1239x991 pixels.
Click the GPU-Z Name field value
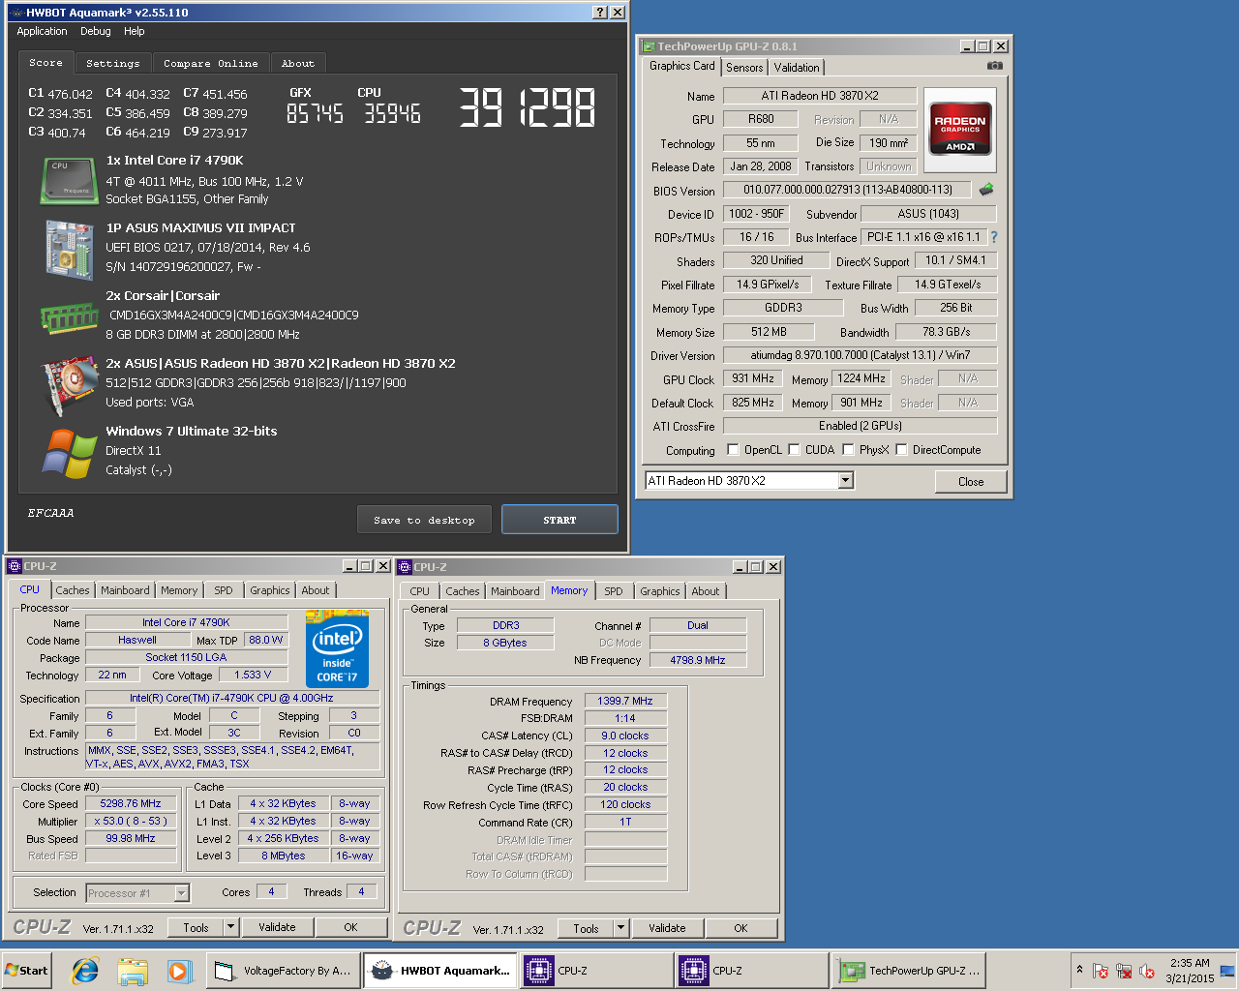coord(820,96)
